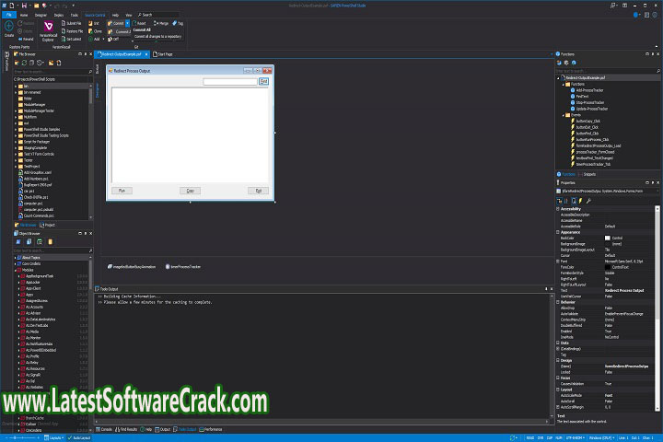The width and height of the screenshot is (663, 442).
Task: Collapse the Functions folder in Functions panel
Action: click(564, 84)
